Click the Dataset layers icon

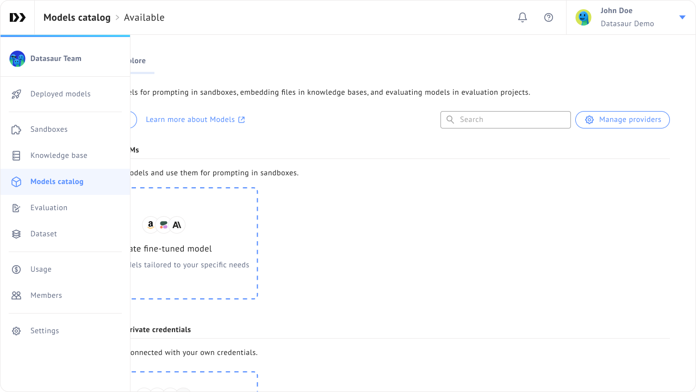point(16,234)
